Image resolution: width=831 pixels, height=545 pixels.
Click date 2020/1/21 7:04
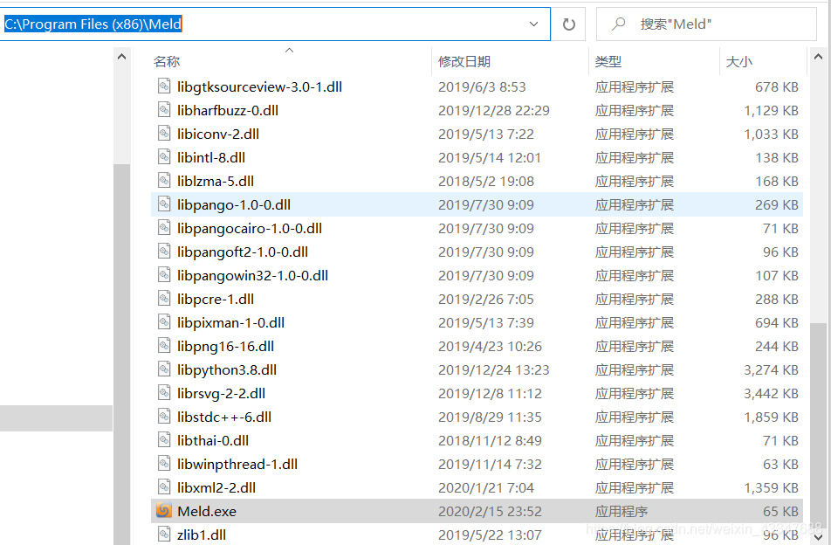(486, 487)
